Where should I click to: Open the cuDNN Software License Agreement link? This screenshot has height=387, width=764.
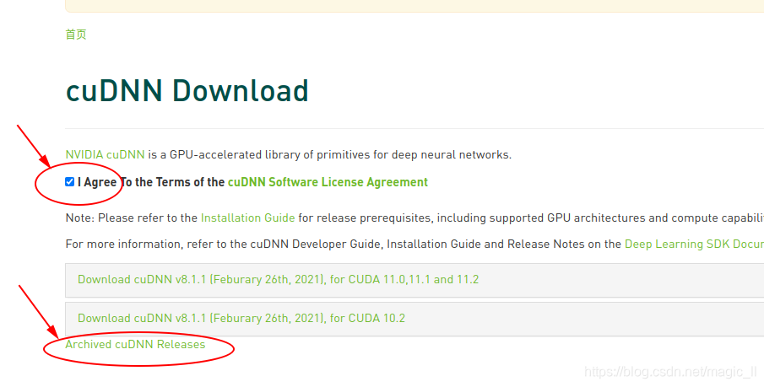[x=328, y=182]
